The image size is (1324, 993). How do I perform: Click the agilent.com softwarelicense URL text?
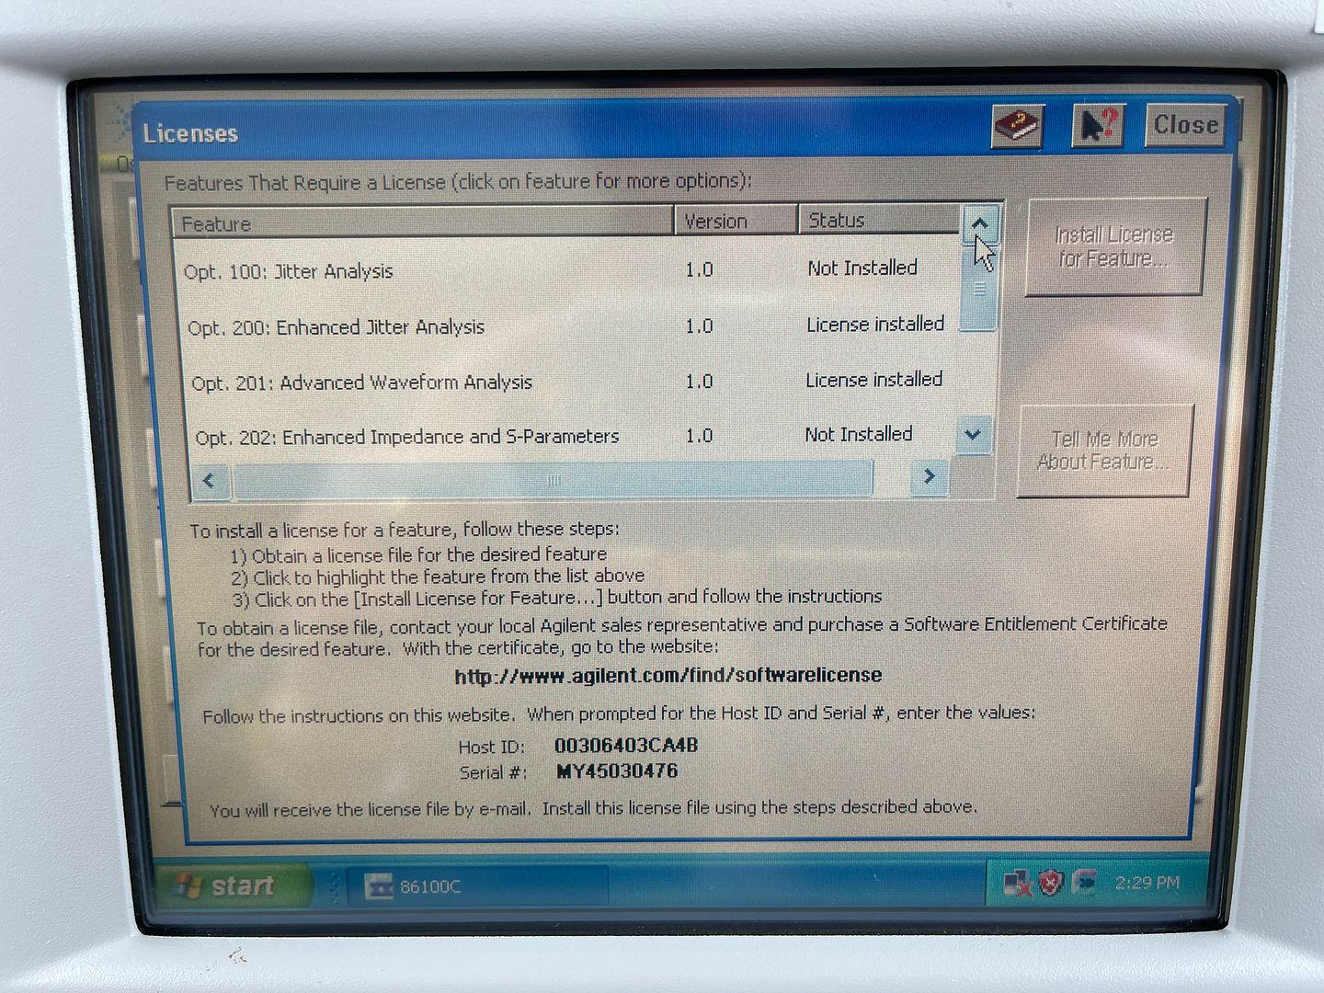[668, 676]
